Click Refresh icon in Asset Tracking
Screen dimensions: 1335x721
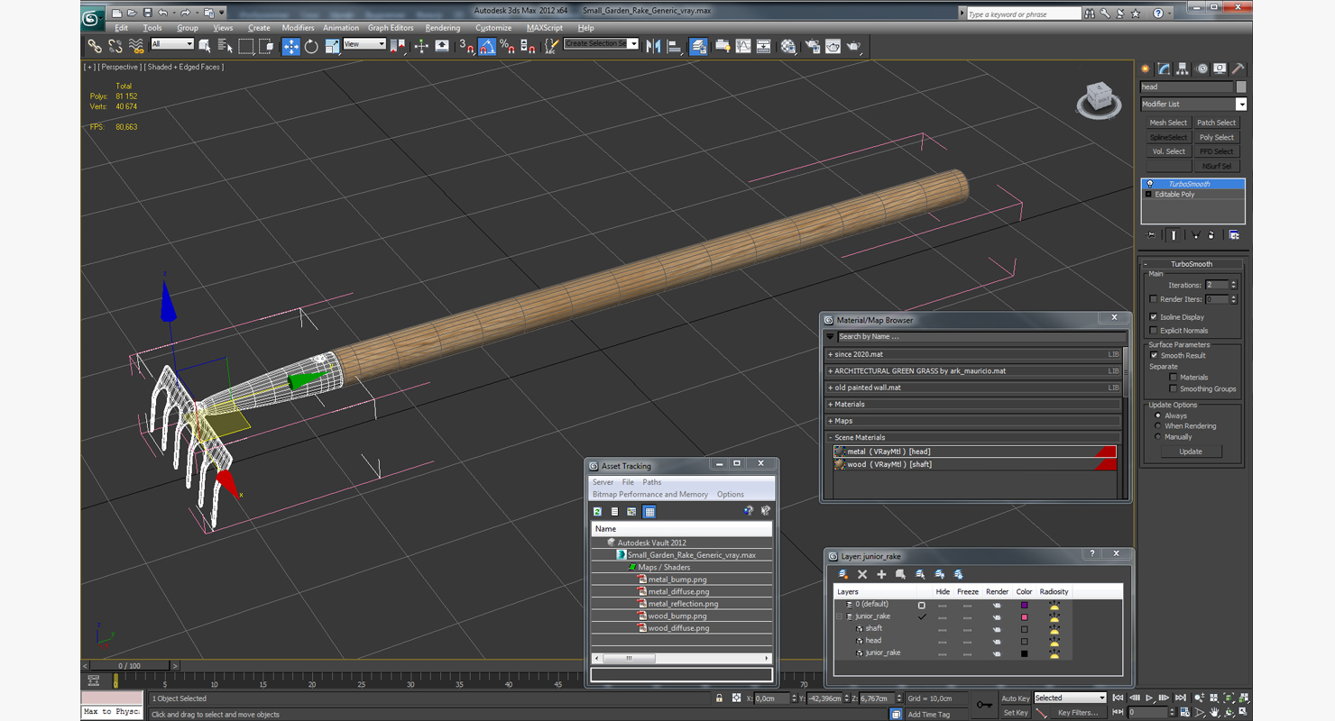point(597,511)
